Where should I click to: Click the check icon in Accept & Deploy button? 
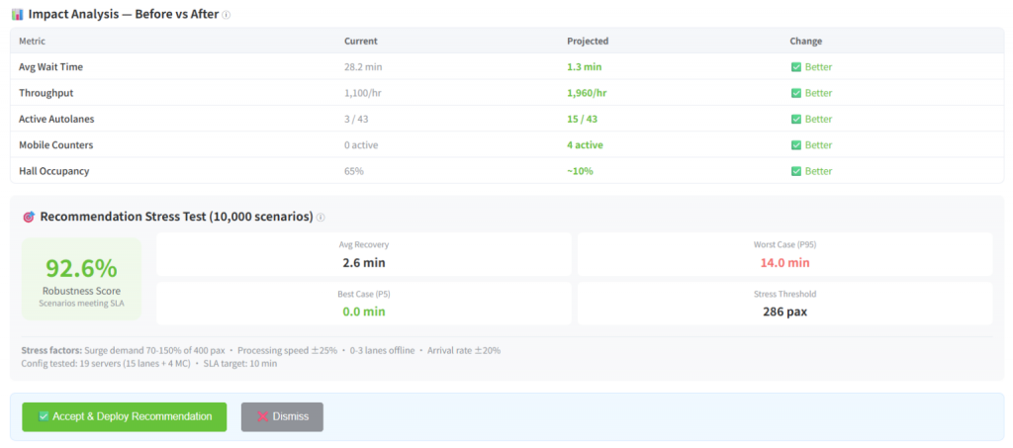click(44, 417)
